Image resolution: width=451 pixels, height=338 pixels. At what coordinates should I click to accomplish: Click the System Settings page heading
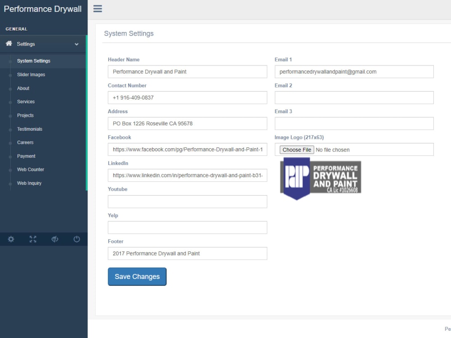click(129, 34)
